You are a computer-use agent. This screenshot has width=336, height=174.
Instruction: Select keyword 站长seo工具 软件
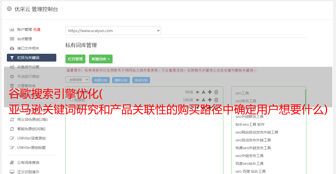coord(250,124)
